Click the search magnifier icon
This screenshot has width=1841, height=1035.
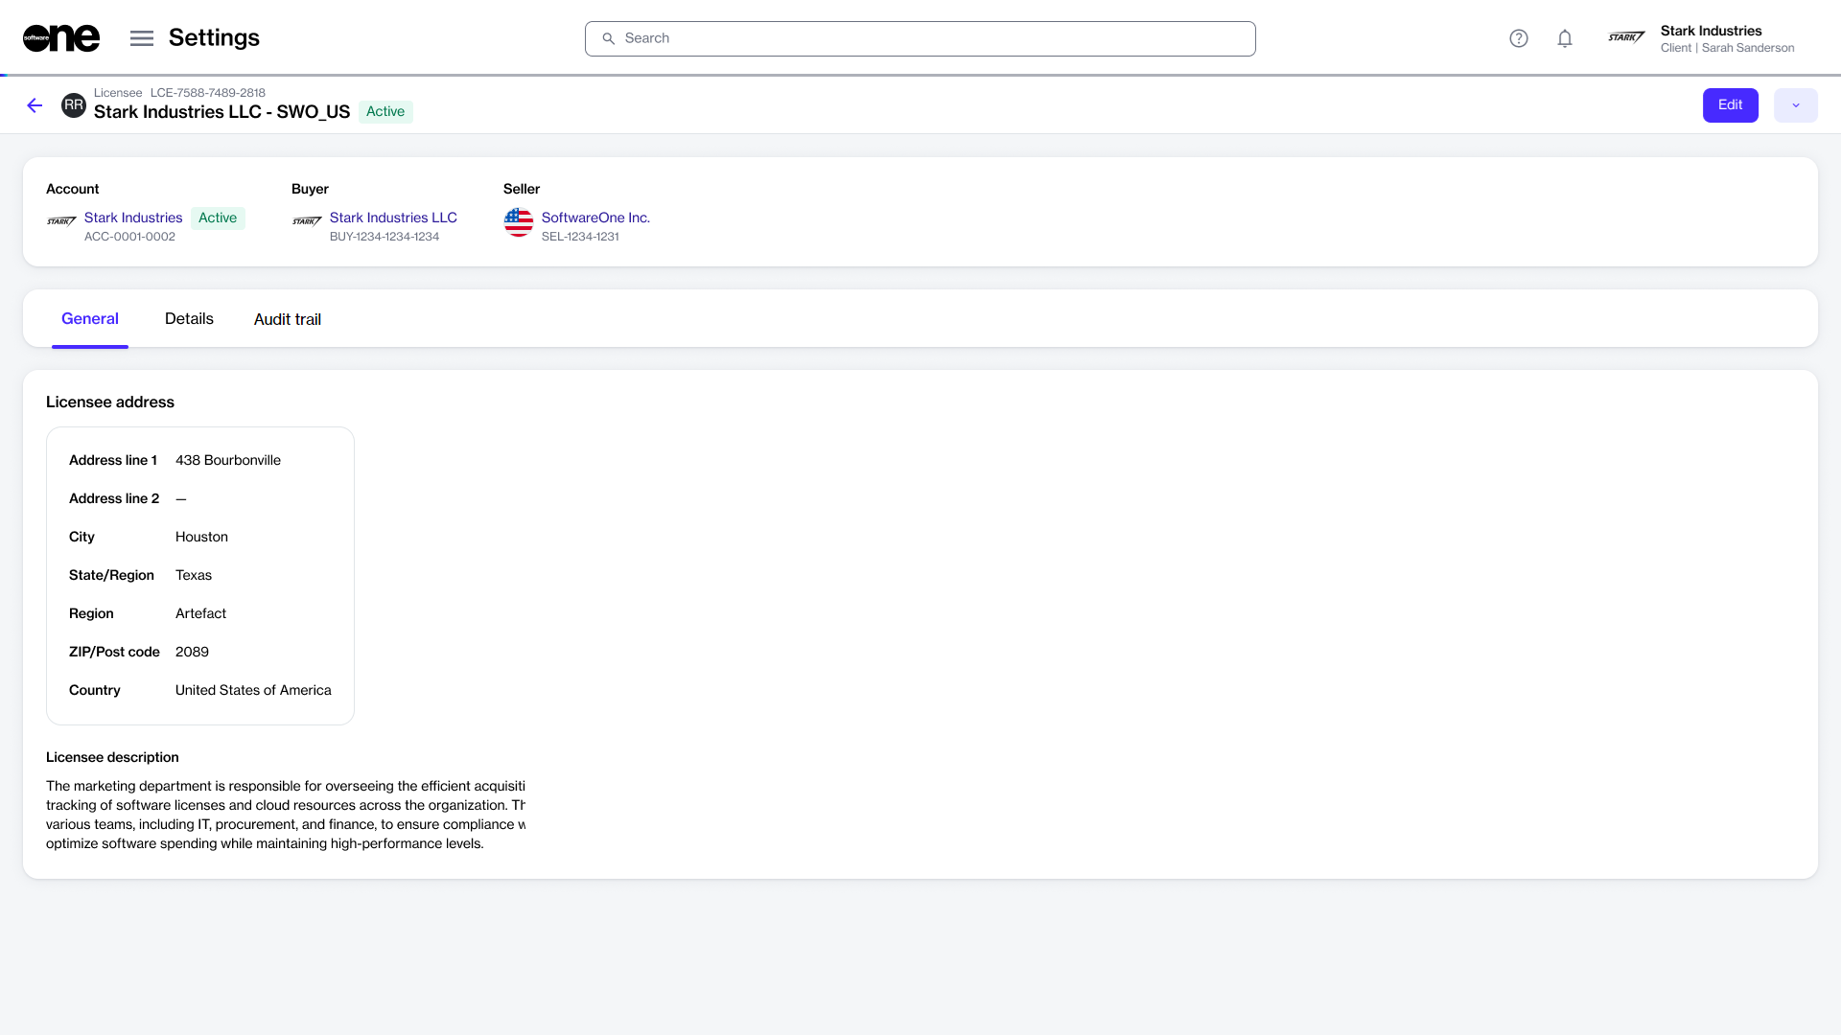[x=608, y=38]
